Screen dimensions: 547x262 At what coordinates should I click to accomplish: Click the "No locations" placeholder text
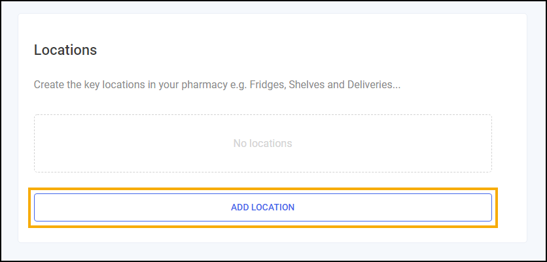[x=262, y=143]
